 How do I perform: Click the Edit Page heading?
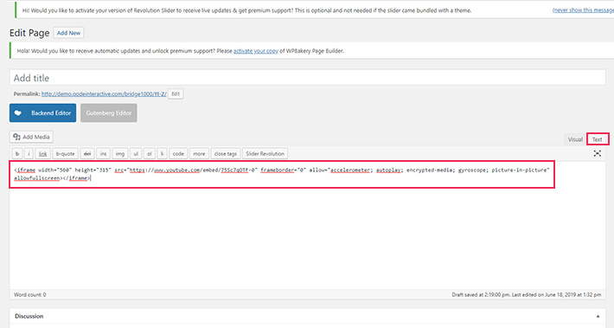tap(29, 33)
